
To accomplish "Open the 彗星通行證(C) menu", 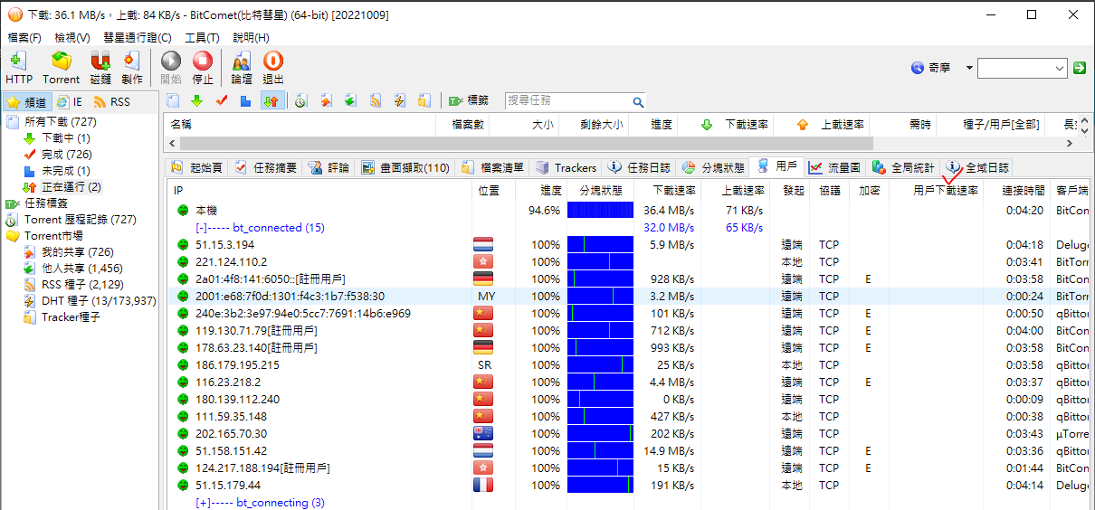I will point(138,37).
